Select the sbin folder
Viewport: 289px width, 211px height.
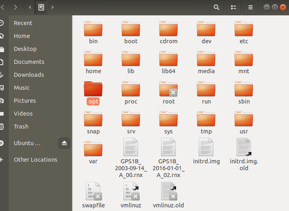pyautogui.click(x=244, y=93)
